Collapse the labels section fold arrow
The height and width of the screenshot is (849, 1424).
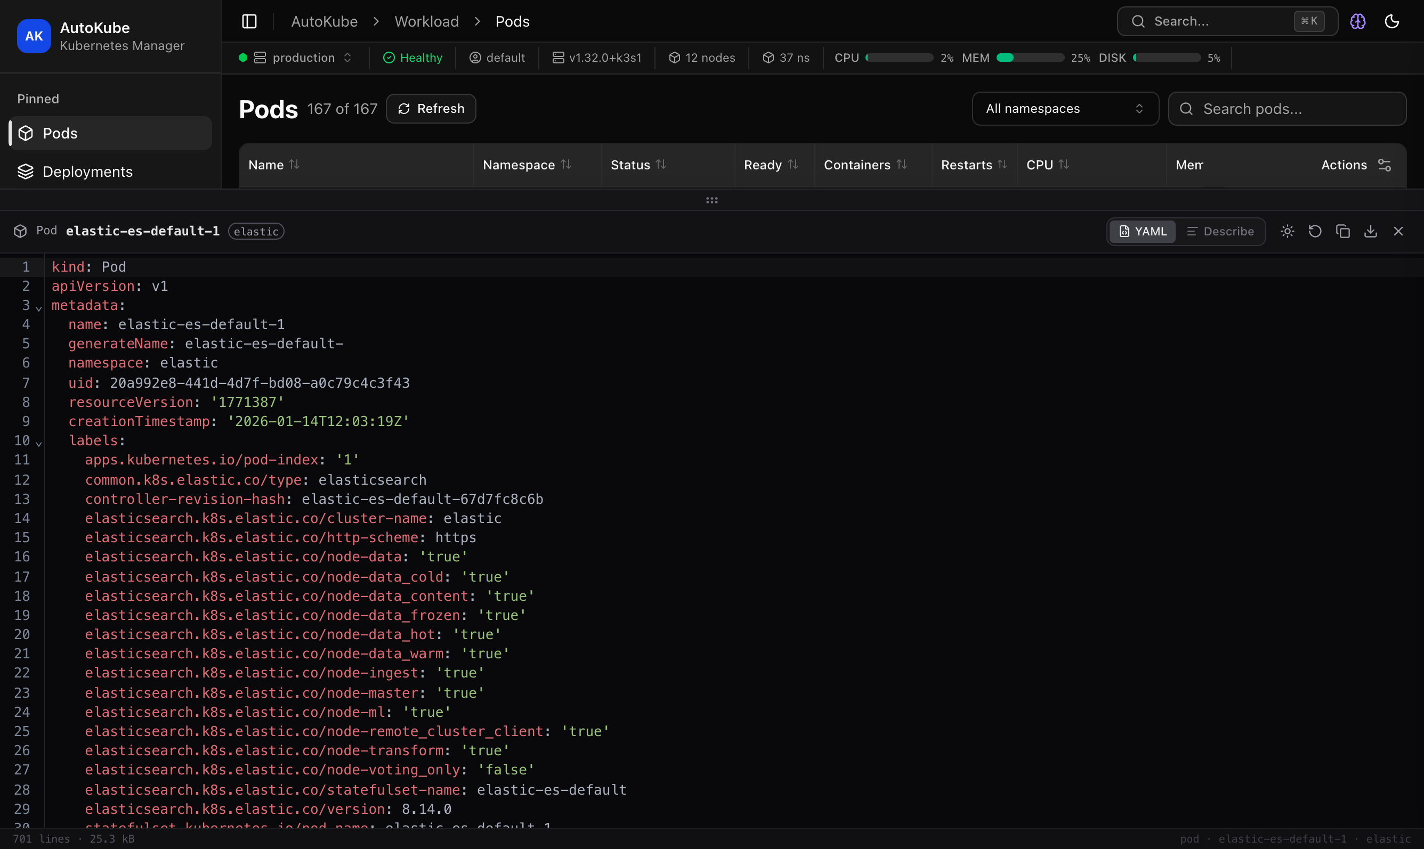[x=39, y=443]
